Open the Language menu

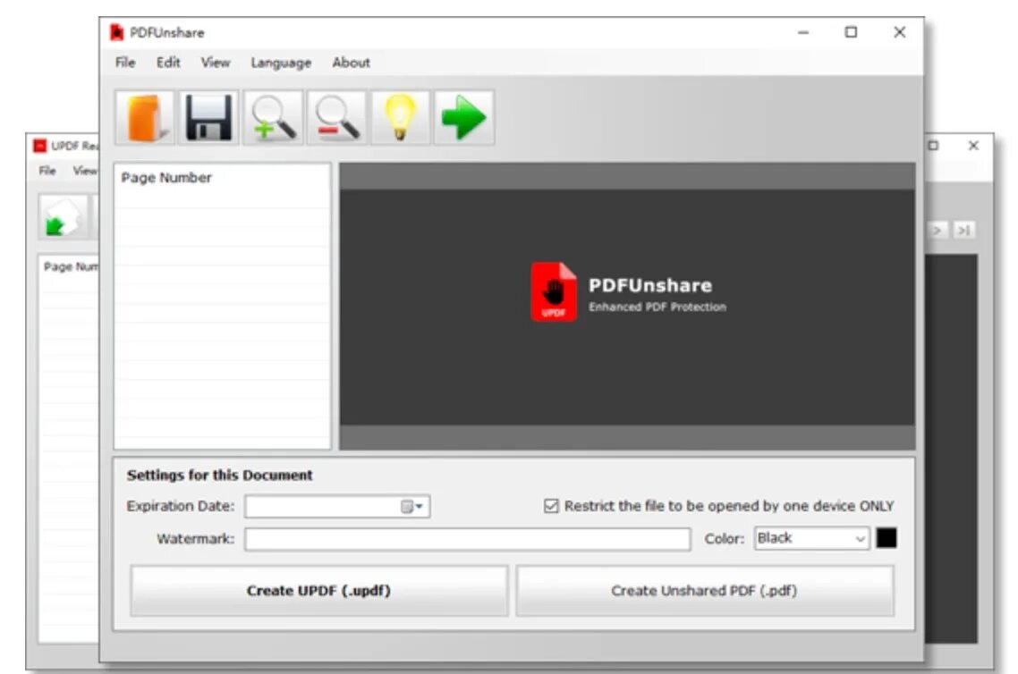(x=281, y=63)
